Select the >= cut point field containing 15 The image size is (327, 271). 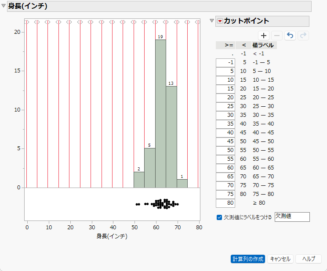225,89
